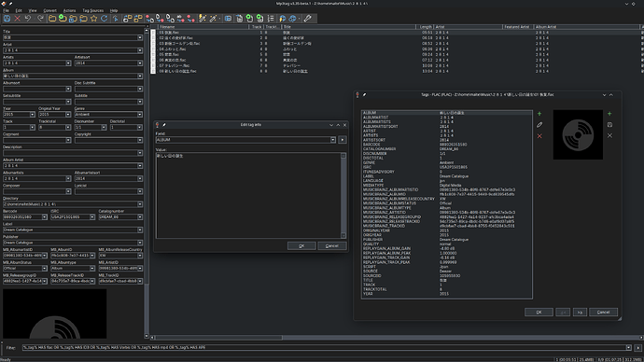Open the Edit menu
Screen dimensions: 644x362
[x=19, y=10]
